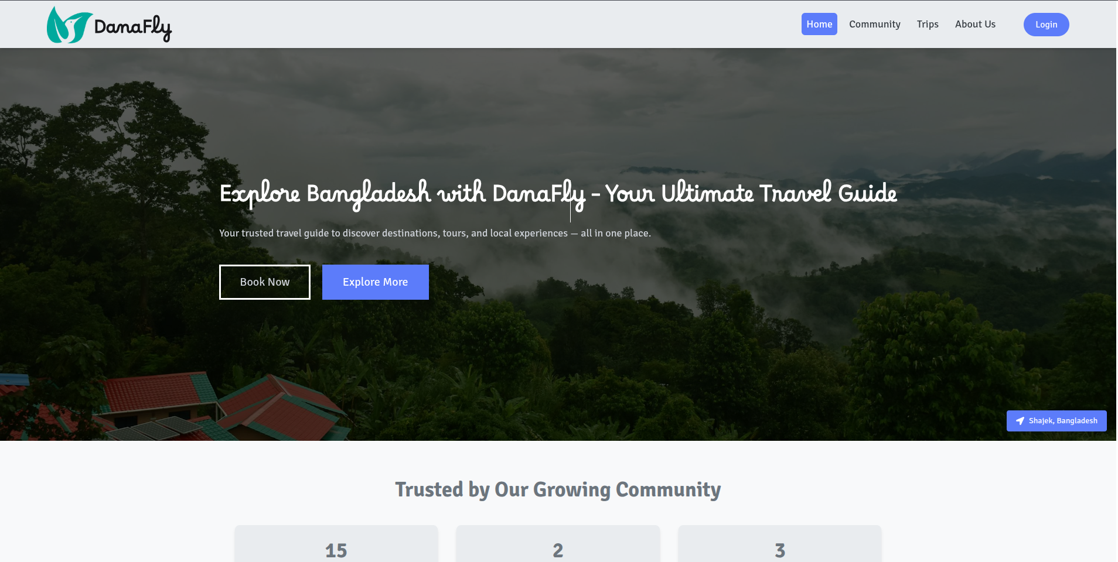Viewport: 1118px width, 562px height.
Task: Click the DanaFly brand name text
Action: click(133, 28)
